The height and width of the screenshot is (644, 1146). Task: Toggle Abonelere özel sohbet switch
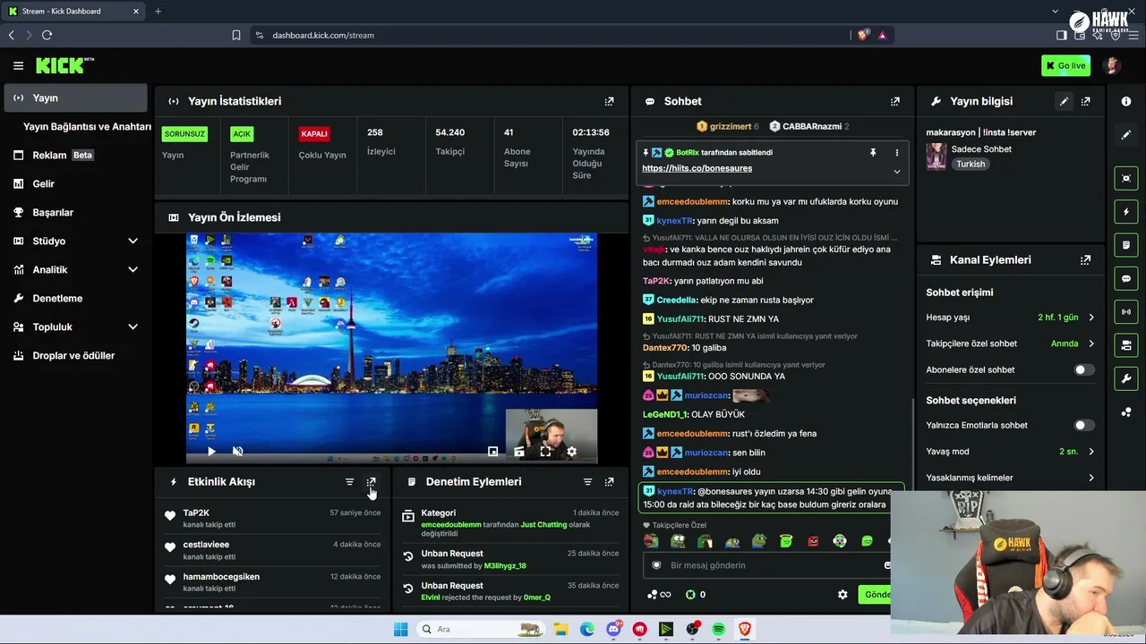coord(1083,369)
